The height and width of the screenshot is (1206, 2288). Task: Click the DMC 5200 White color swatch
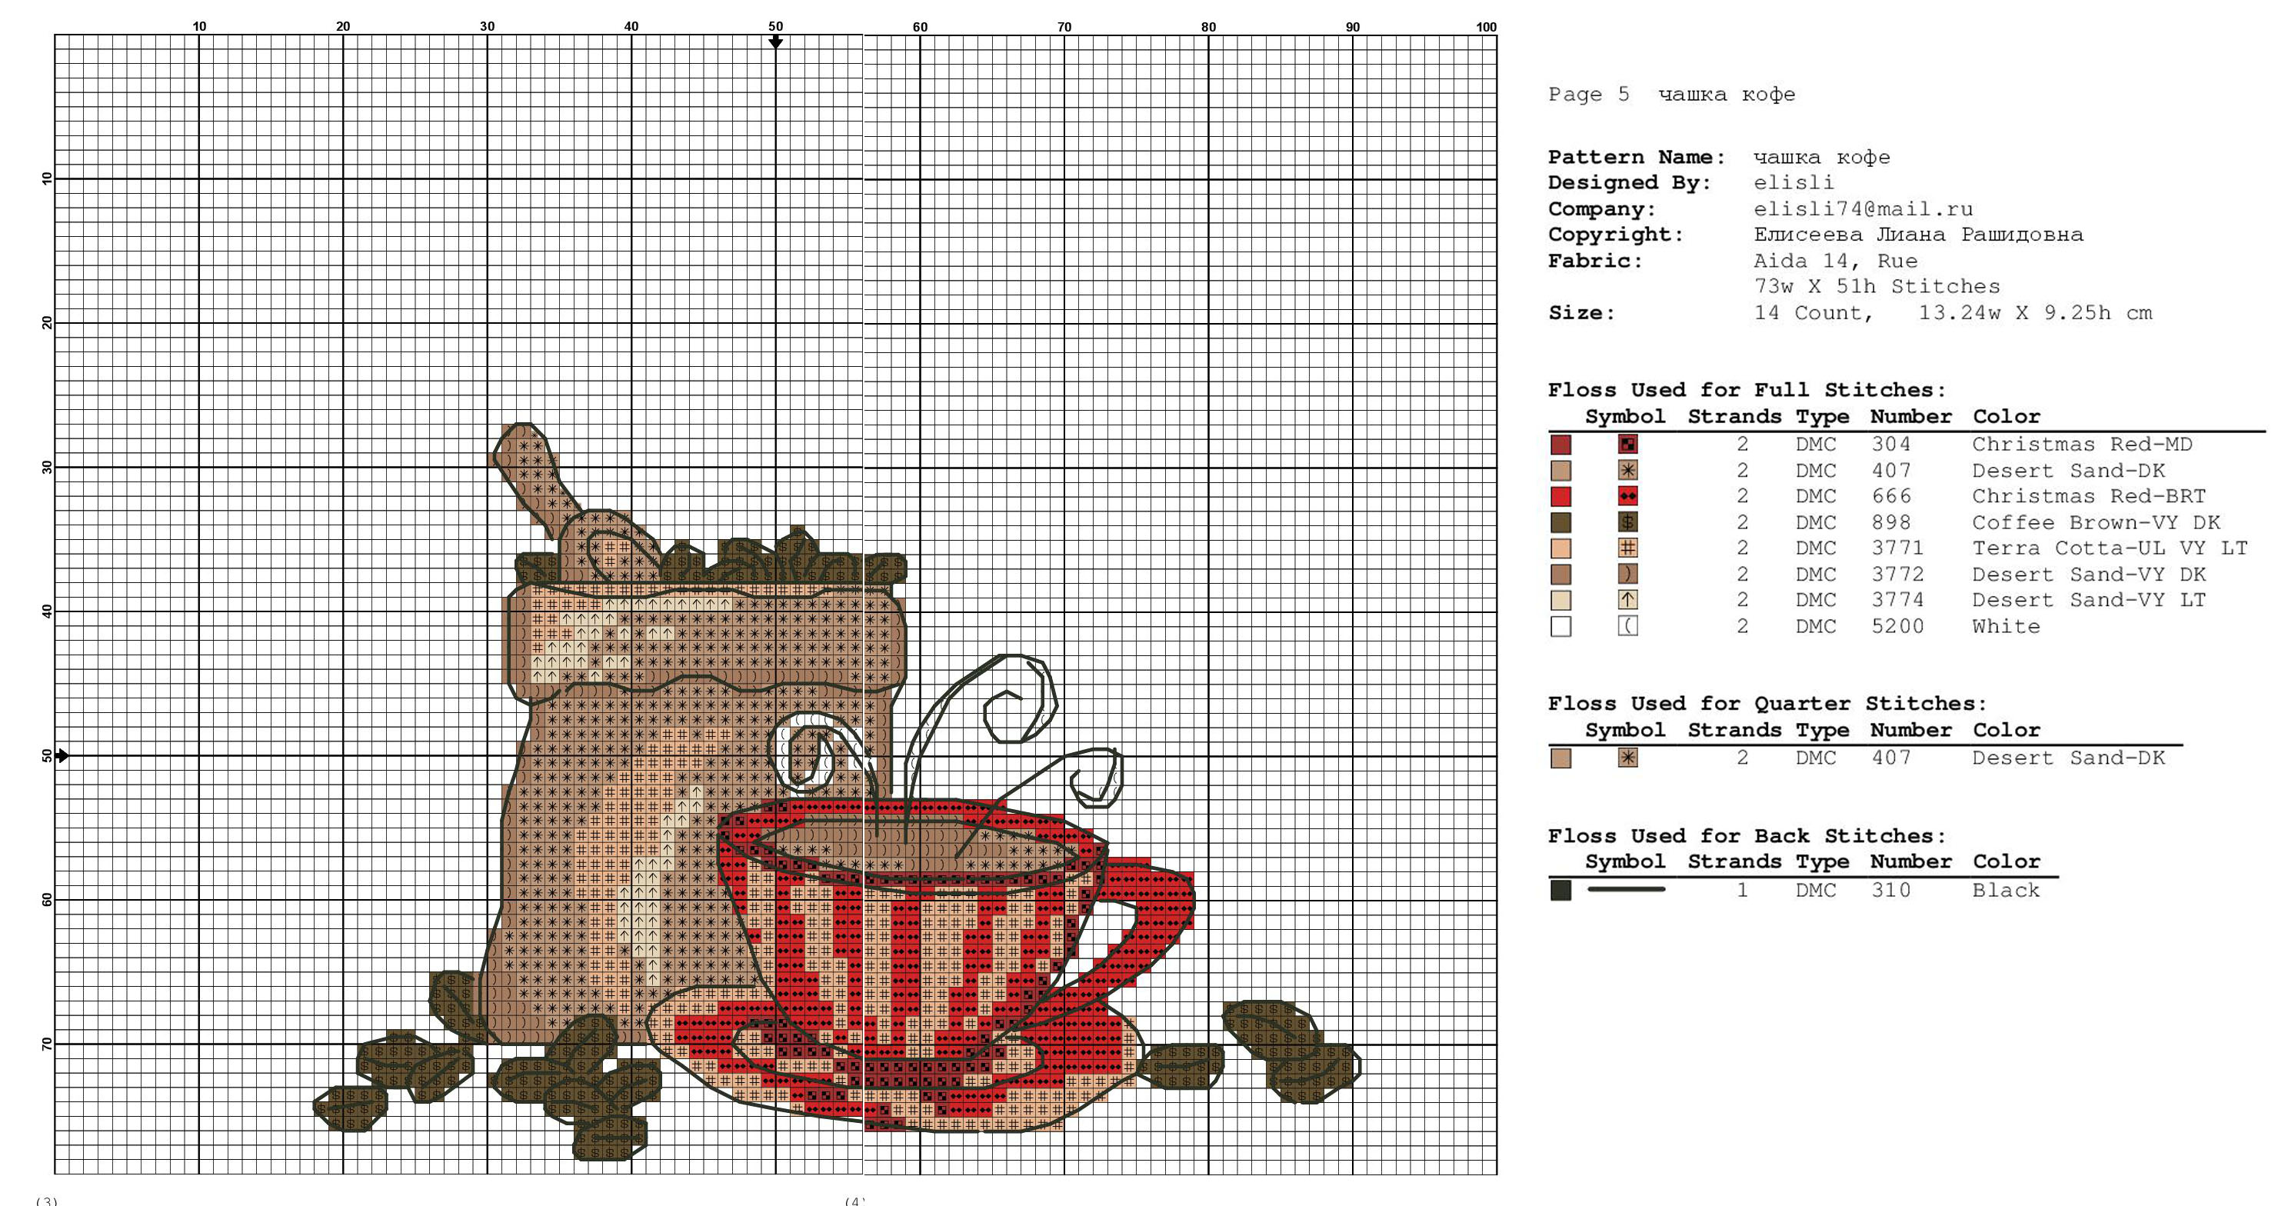click(1560, 626)
